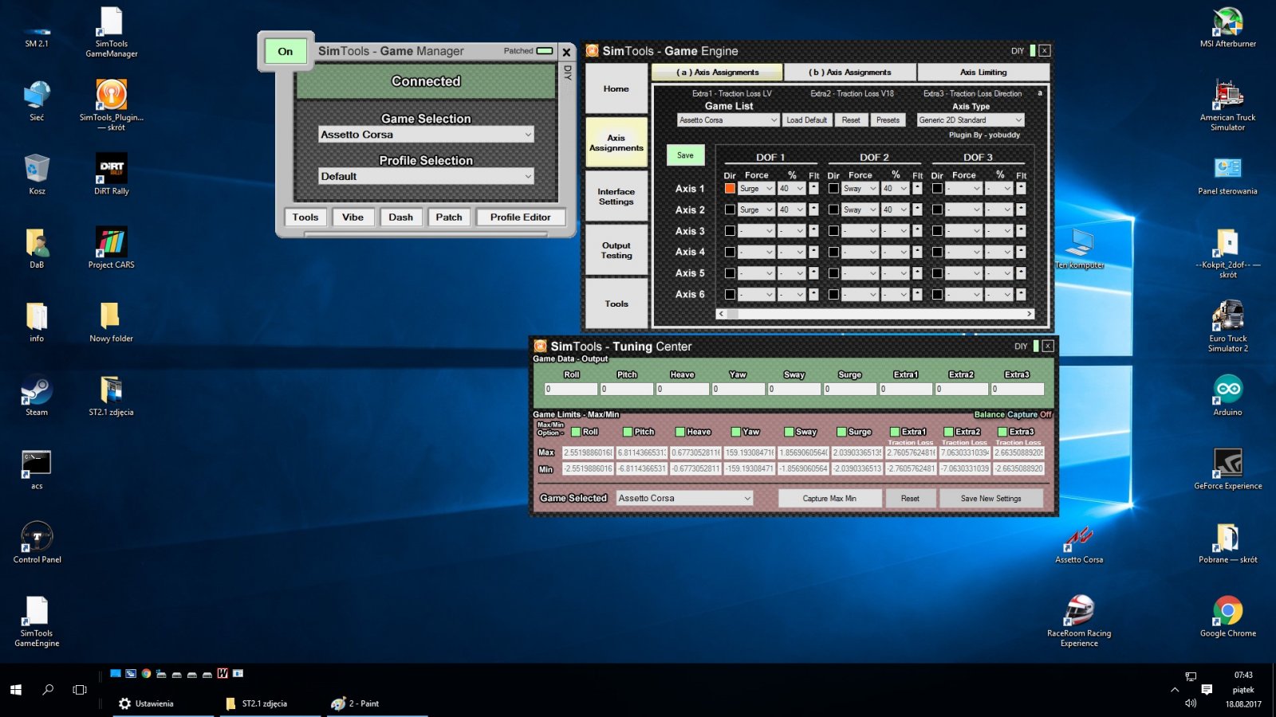Screen dimensions: 1276x717
Task: Click horizontal scrollbar in axis grid
Action: (876, 314)
